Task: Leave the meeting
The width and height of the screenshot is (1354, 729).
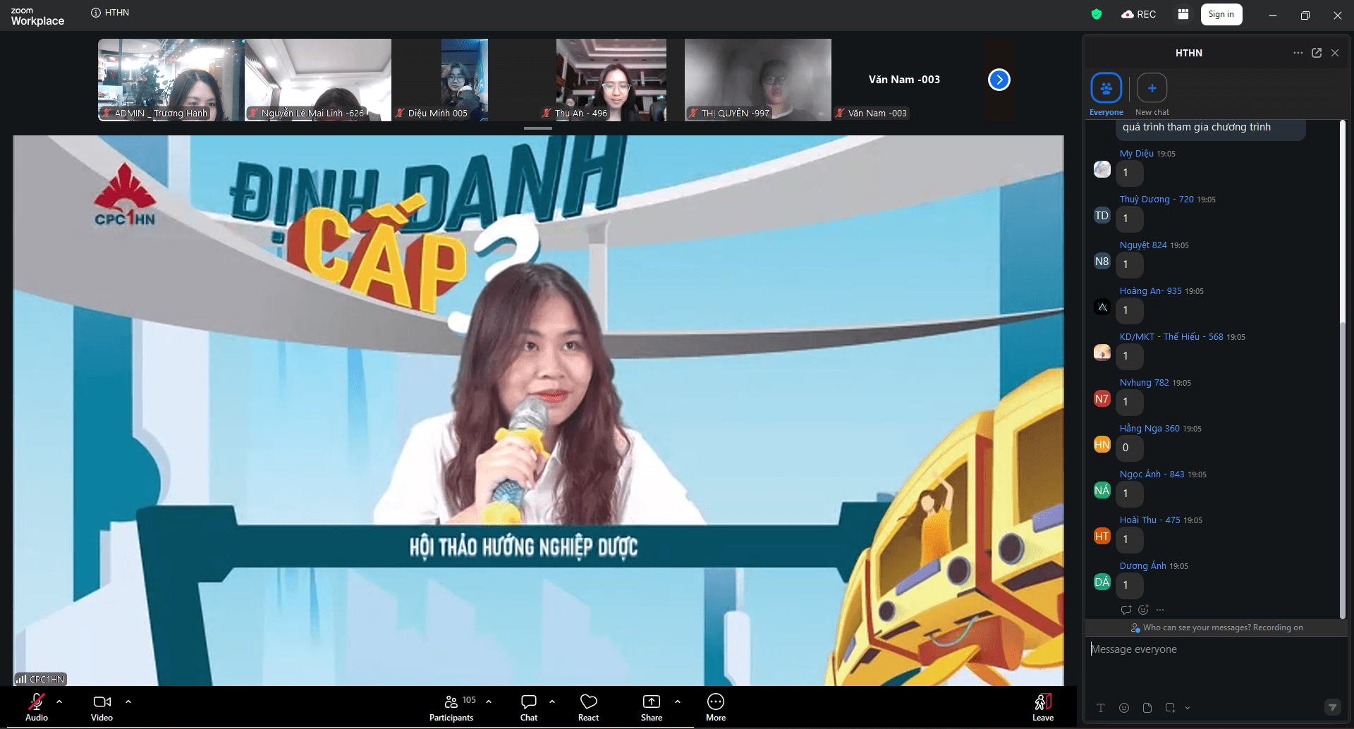Action: tap(1043, 707)
